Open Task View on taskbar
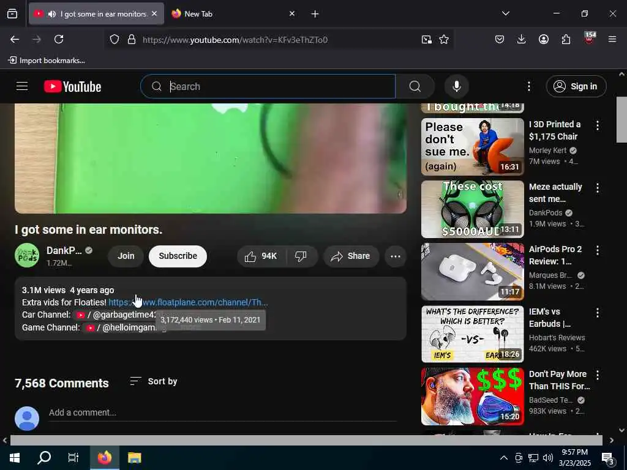 (73, 458)
